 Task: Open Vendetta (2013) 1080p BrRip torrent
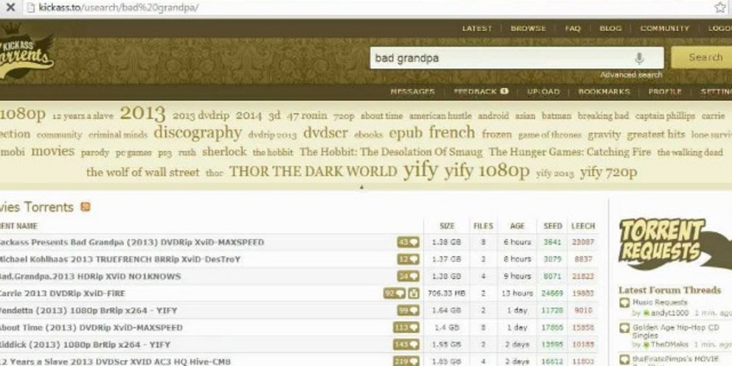pyautogui.click(x=89, y=311)
